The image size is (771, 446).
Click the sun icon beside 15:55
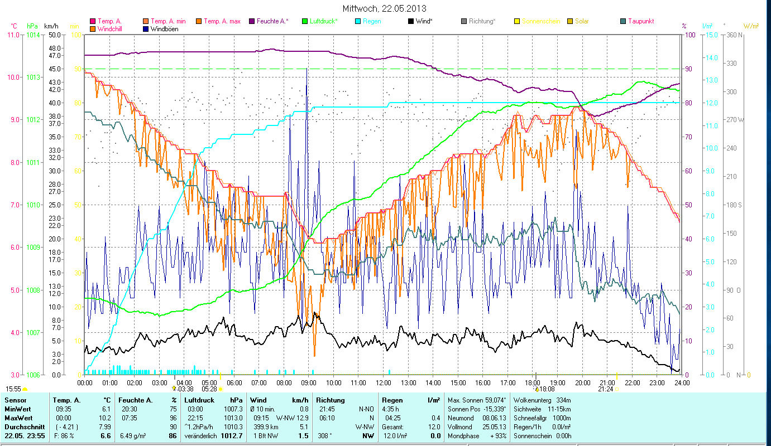pyautogui.click(x=25, y=389)
